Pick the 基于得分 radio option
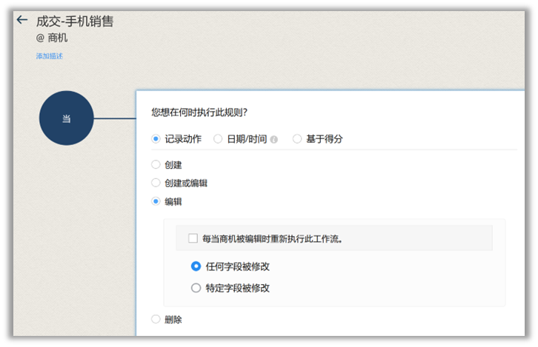 pos(297,138)
